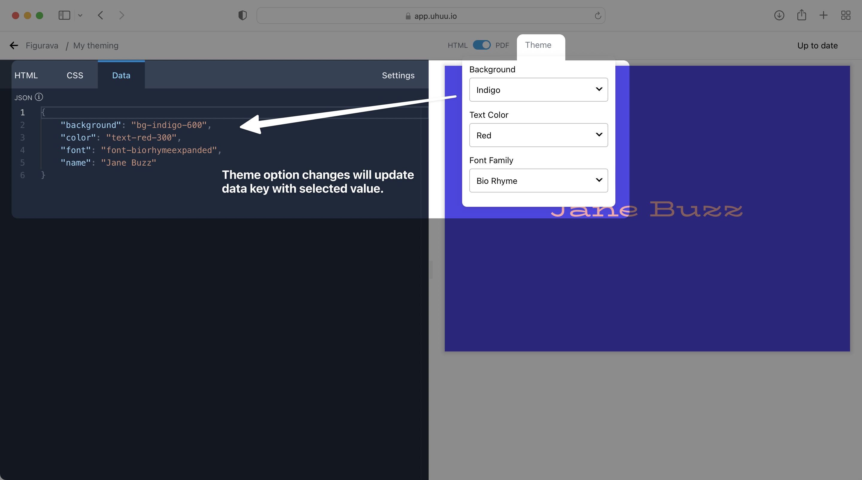Click the share/export icon in toolbar
Screen dimensions: 862x480
click(801, 15)
